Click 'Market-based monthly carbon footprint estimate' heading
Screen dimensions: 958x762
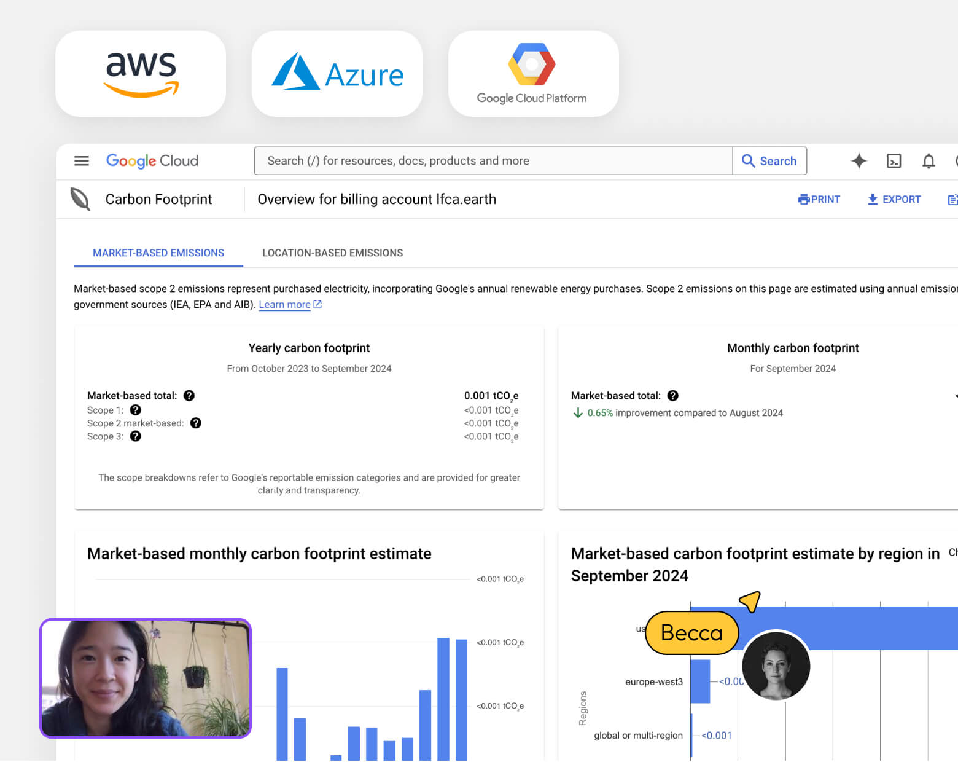(259, 554)
